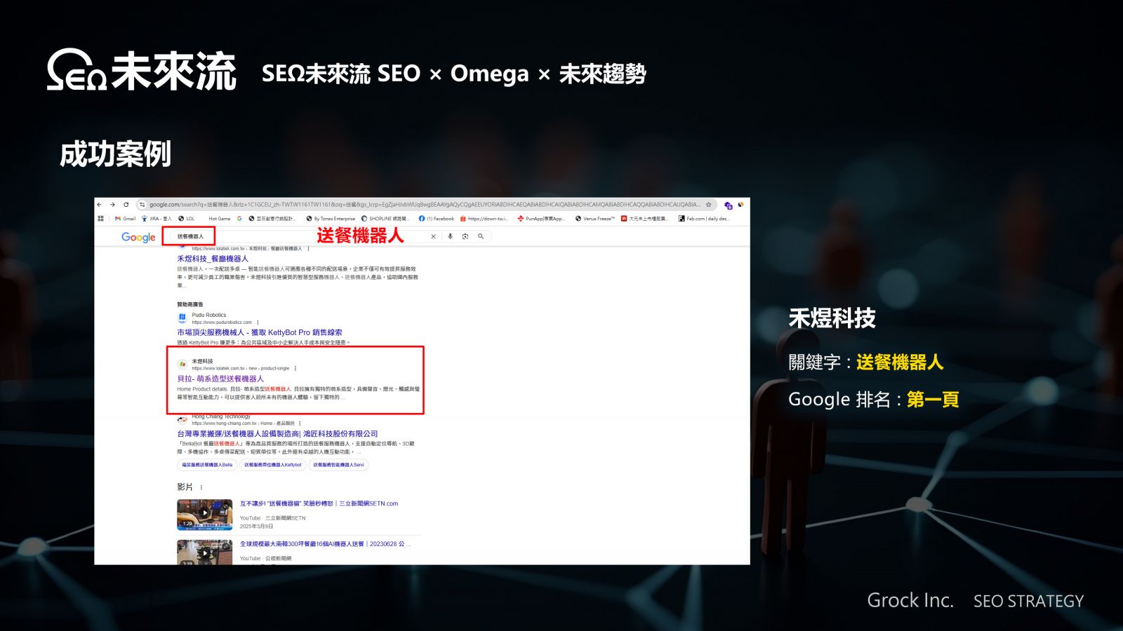Open the LOL bookmark
This screenshot has height=631, width=1123.
click(x=187, y=219)
